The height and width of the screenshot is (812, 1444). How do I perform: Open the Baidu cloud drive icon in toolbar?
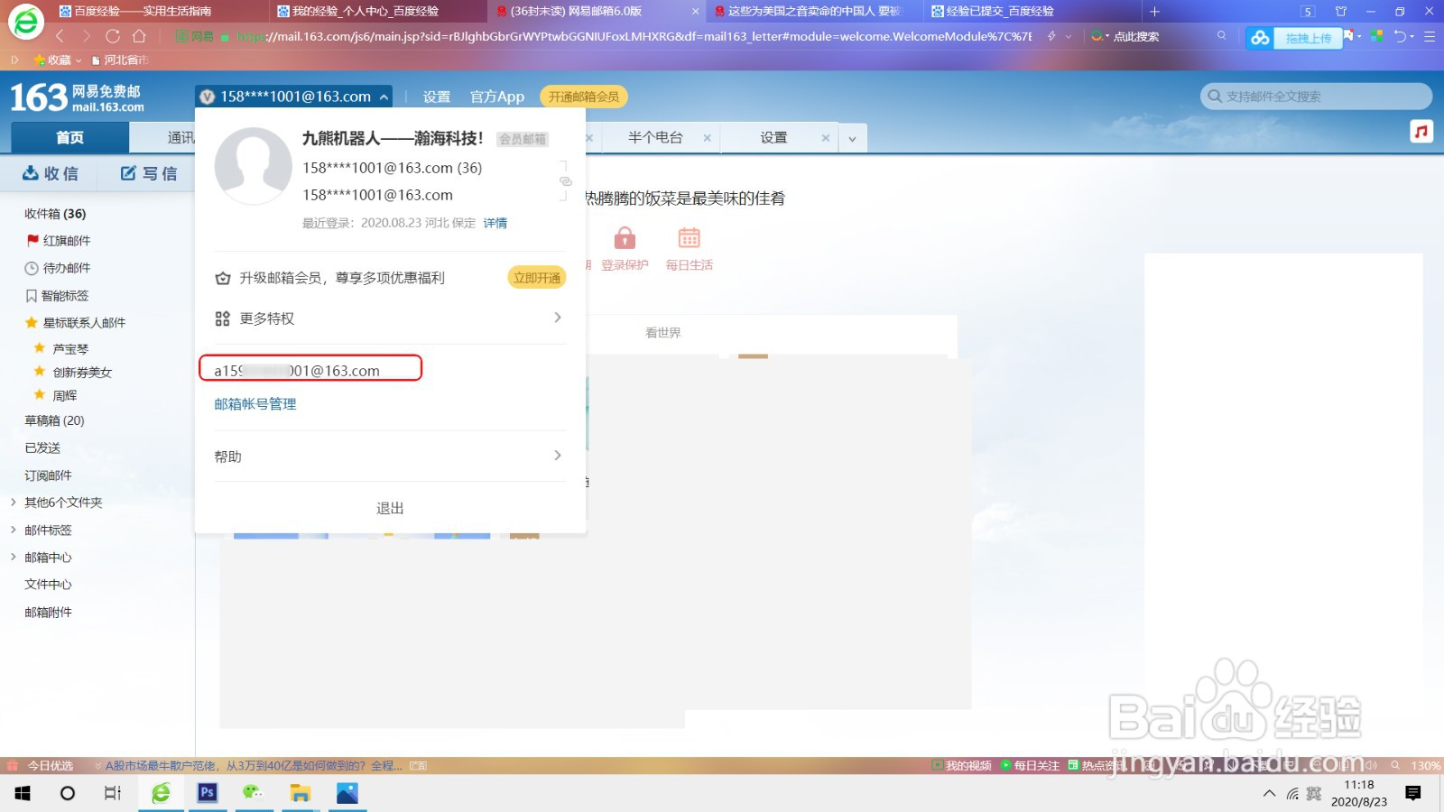pos(1260,38)
